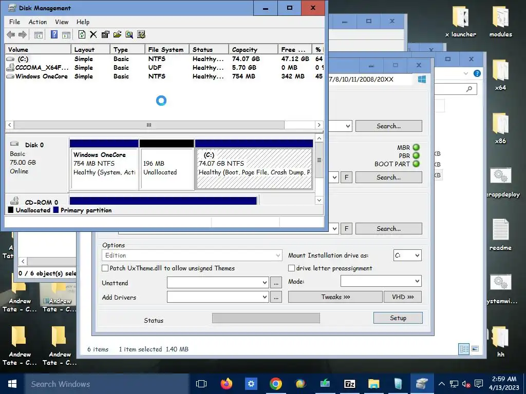Open the modules desktop folder
Screen dimensions: 526x394
pos(500,22)
